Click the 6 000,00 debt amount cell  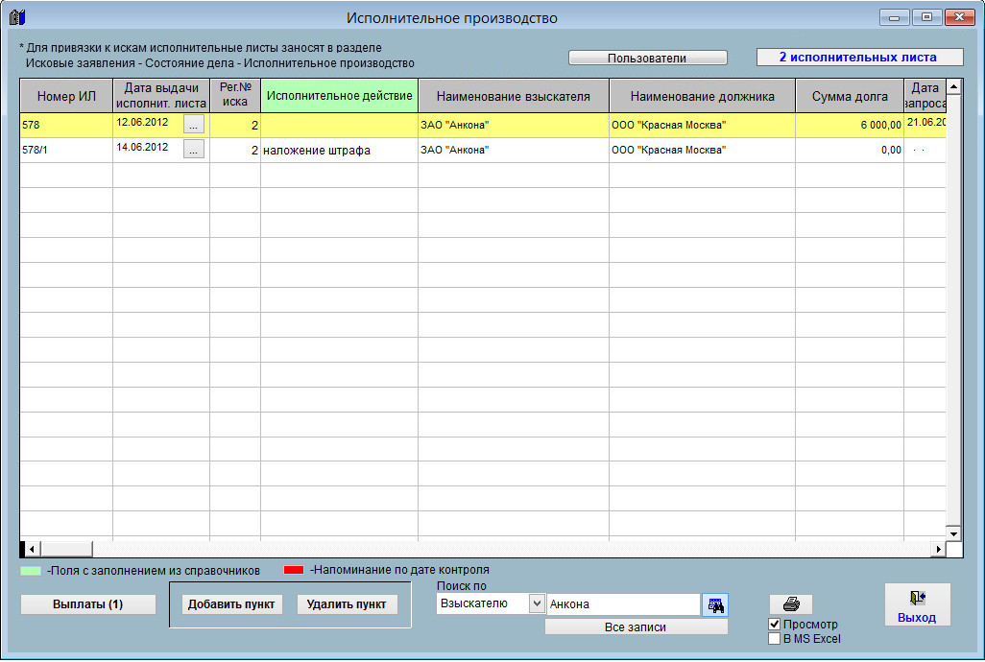click(850, 125)
